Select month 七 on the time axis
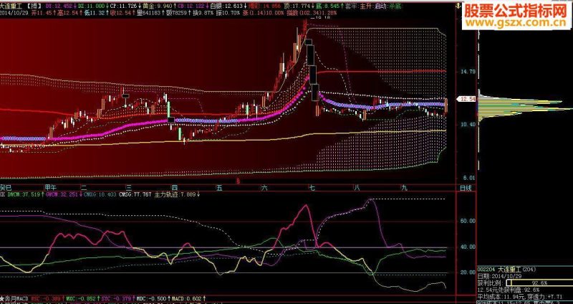This screenshot has width=573, height=304. coord(312,188)
